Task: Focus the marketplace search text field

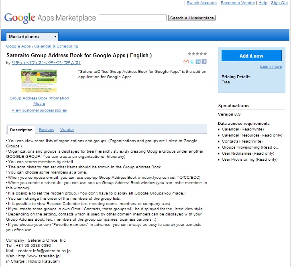Action: pos(132,18)
